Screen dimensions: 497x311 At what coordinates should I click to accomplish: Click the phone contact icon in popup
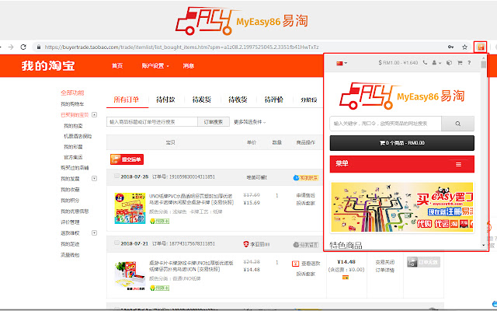click(x=425, y=63)
